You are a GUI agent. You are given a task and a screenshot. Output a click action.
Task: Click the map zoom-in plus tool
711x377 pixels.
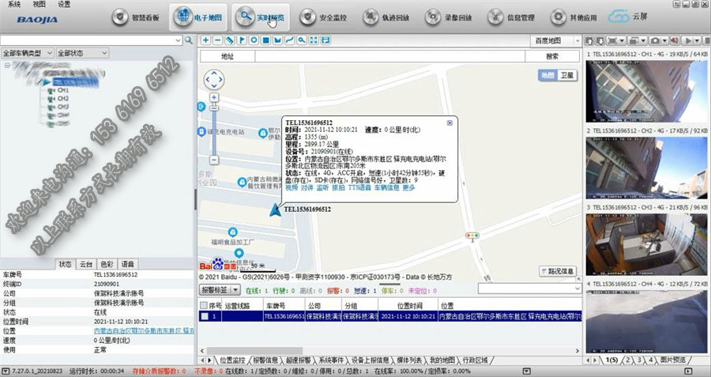point(206,40)
